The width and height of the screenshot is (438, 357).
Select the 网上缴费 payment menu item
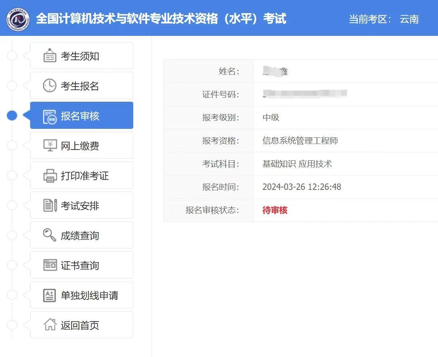tap(80, 146)
